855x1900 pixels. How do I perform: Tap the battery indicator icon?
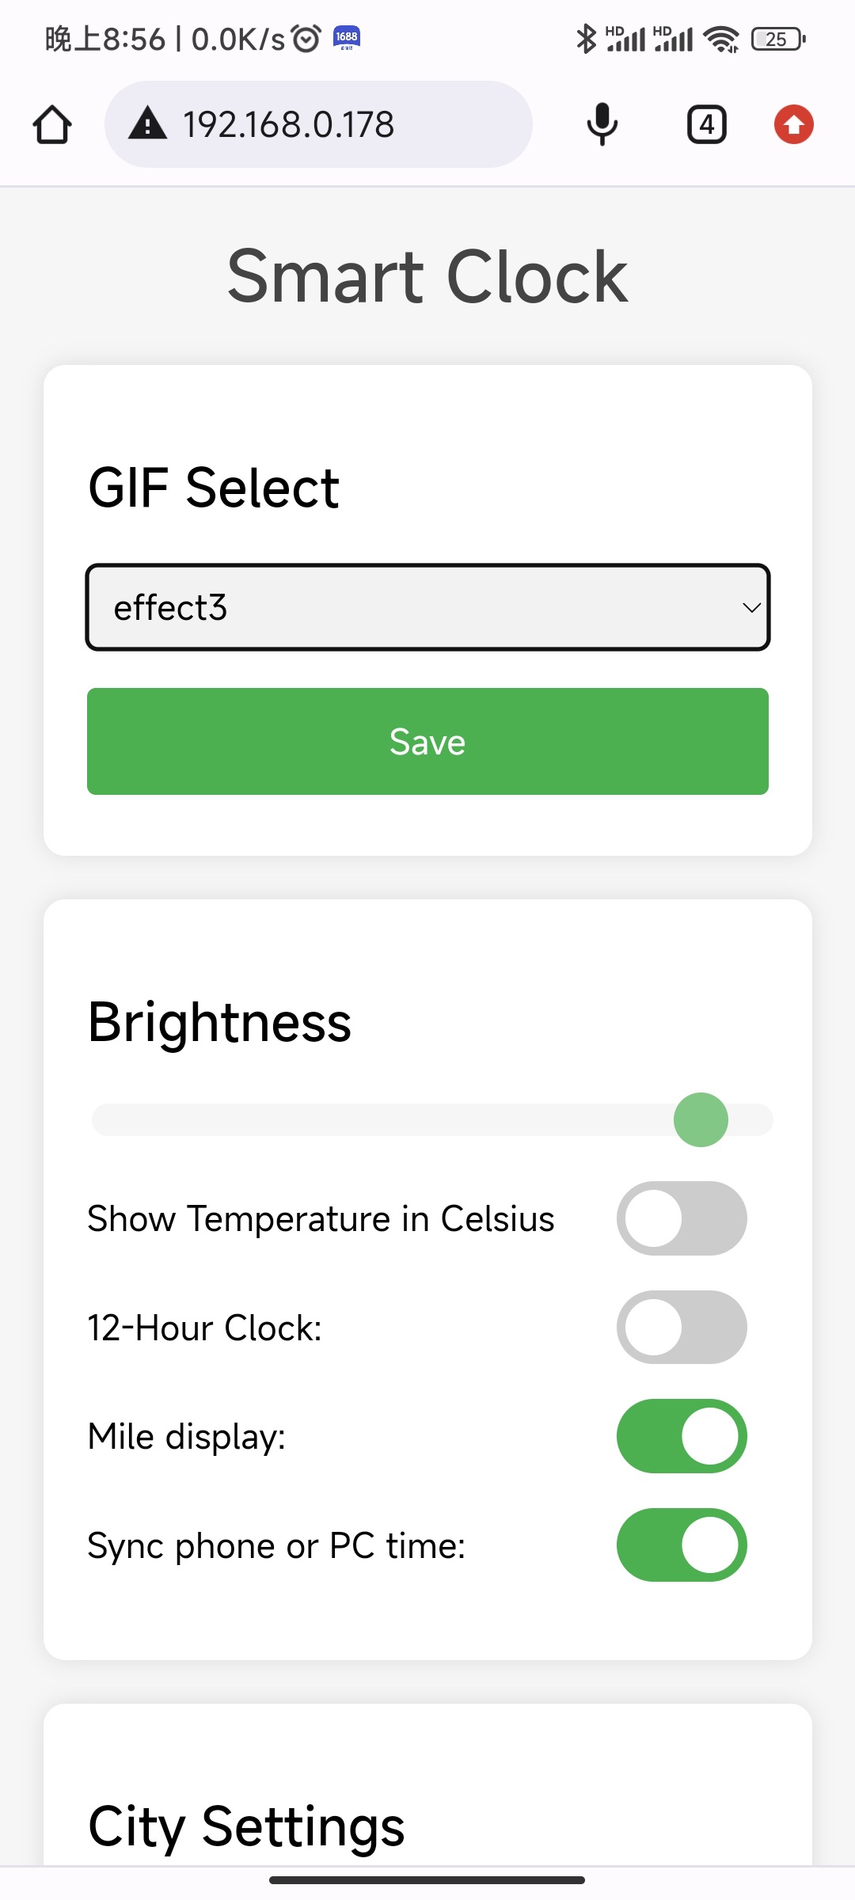pyautogui.click(x=778, y=39)
